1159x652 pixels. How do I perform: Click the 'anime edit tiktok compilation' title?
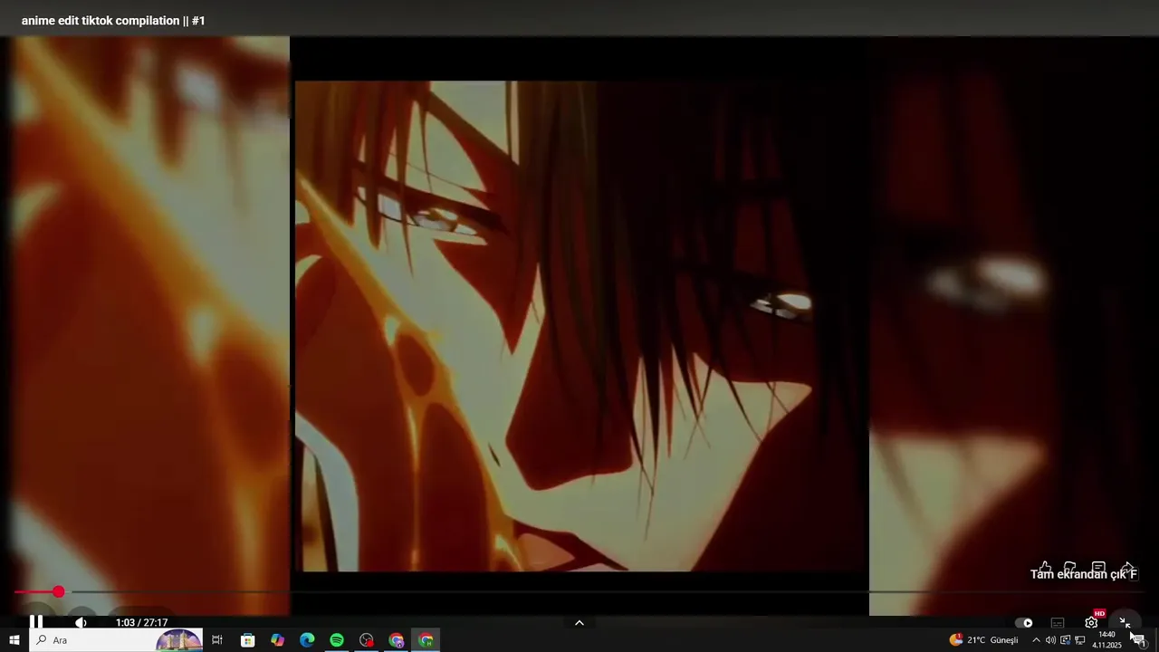(x=113, y=20)
